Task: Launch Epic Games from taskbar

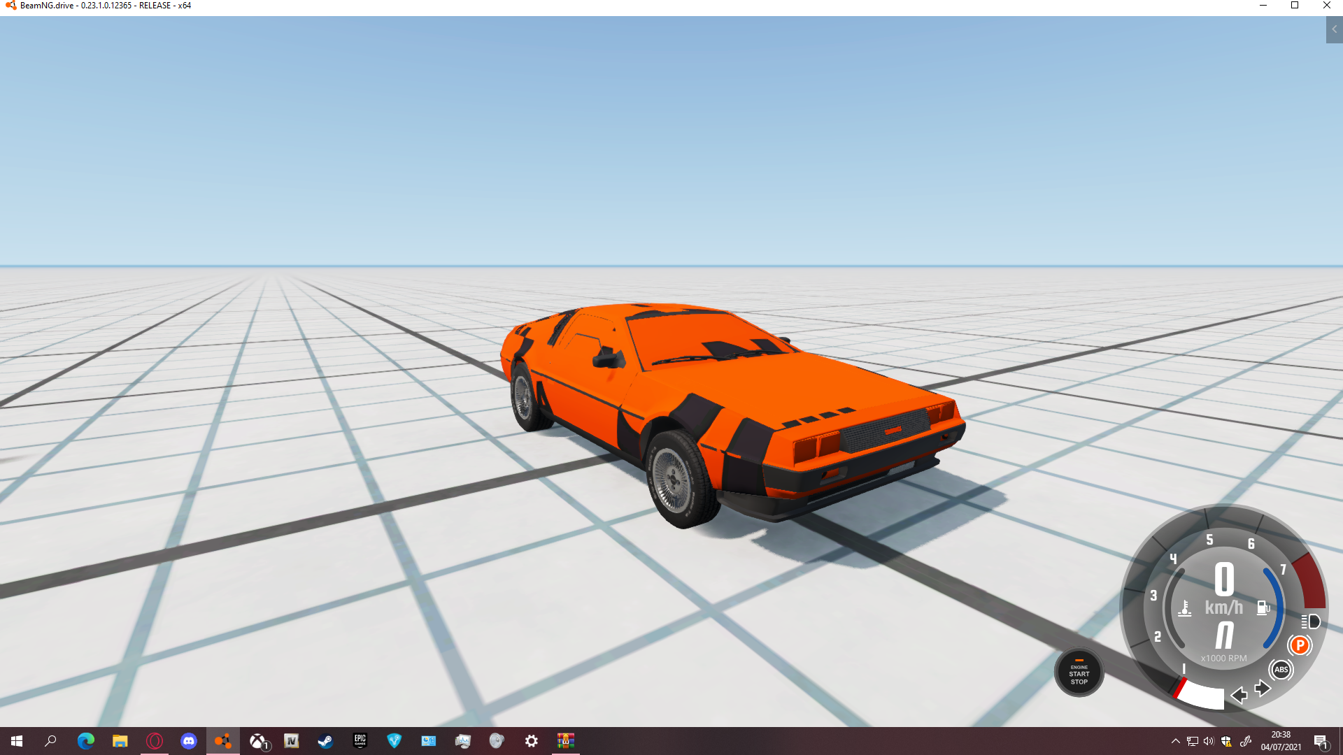Action: point(360,741)
